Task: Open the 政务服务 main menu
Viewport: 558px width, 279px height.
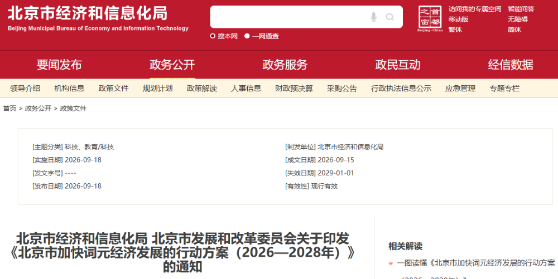Action: point(285,65)
